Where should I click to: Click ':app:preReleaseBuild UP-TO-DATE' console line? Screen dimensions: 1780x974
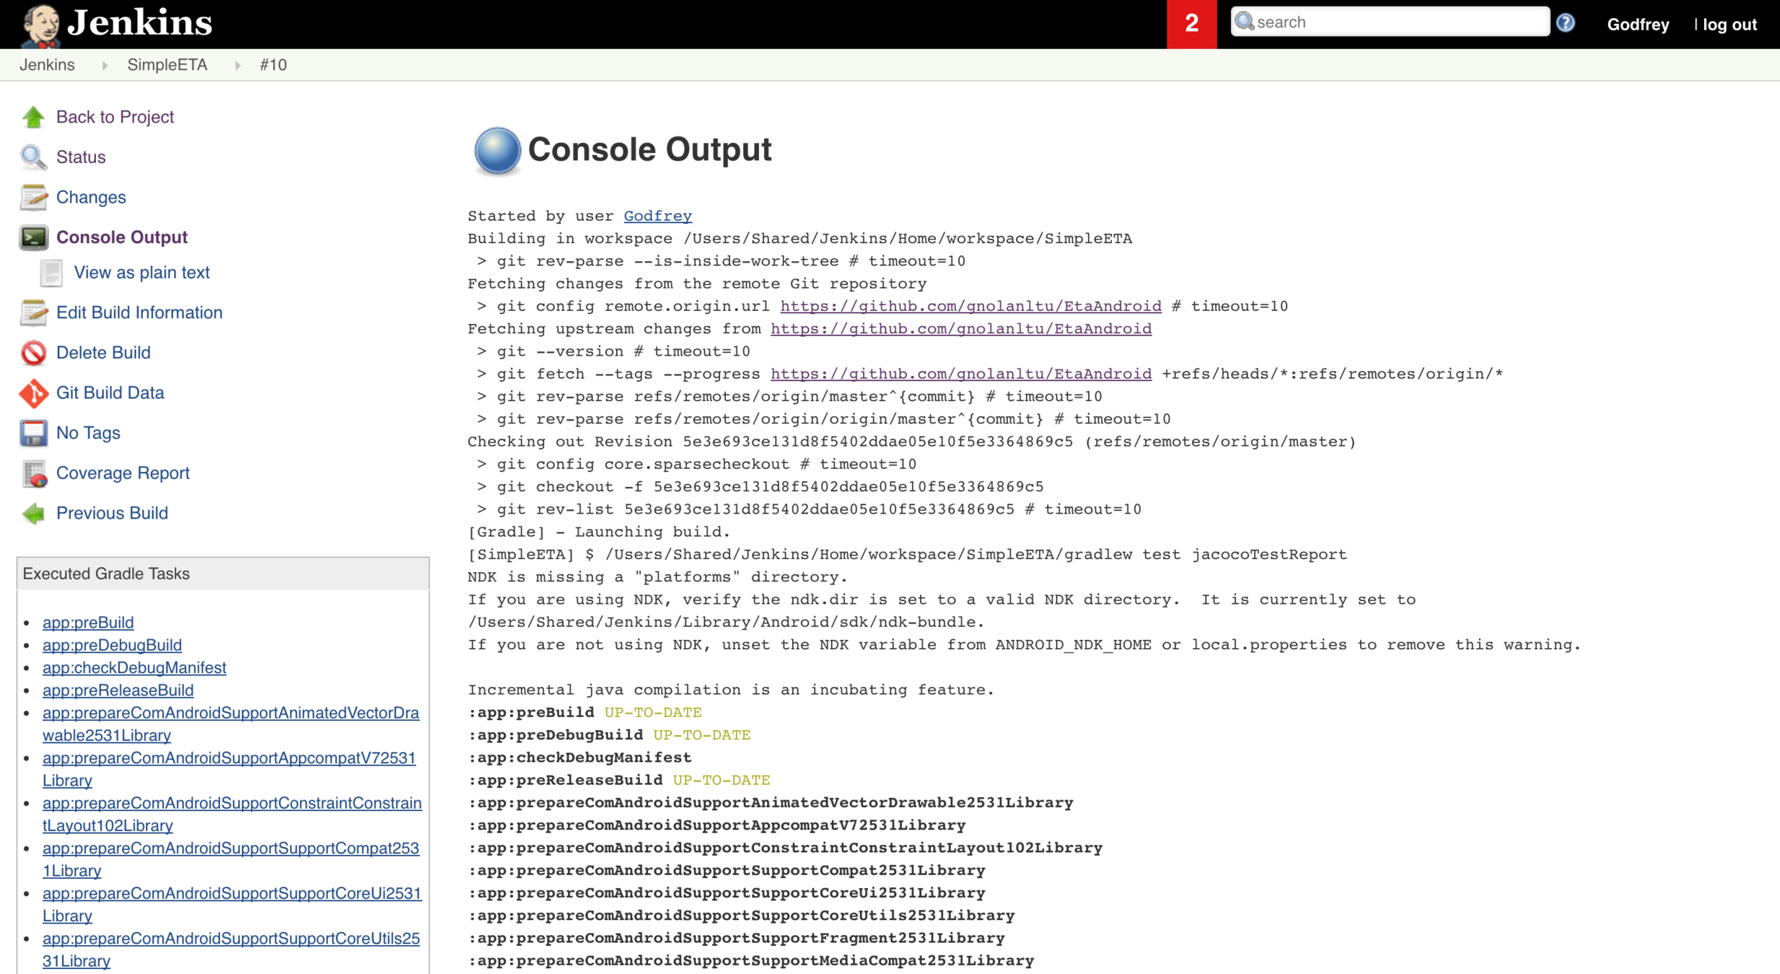(x=618, y=780)
